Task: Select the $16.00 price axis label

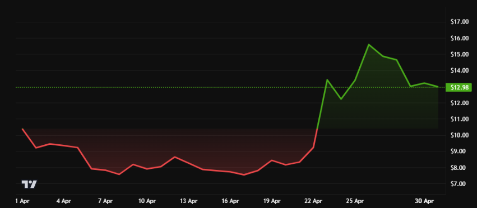Action: click(460, 38)
